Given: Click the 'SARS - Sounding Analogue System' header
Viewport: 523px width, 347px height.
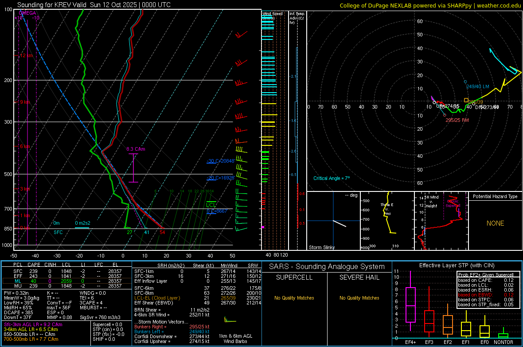Looking at the screenshot, I should click(327, 267).
